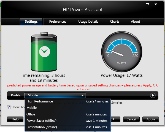
Task: Select High Performance profile option
Action: tap(68, 101)
